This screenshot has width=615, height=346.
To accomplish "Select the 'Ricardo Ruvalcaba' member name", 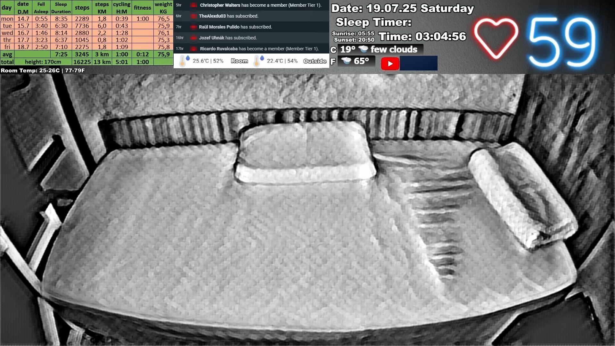I will coord(219,49).
